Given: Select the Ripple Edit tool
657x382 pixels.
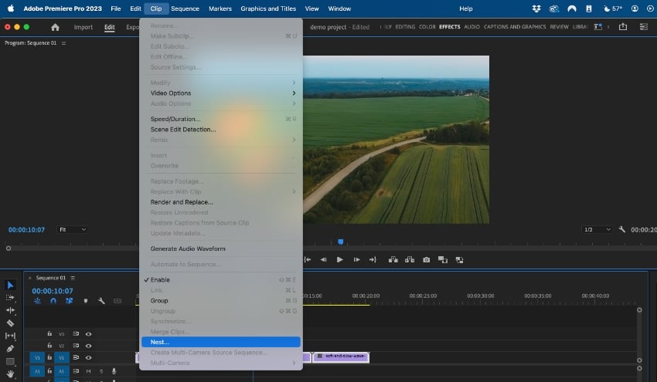Looking at the screenshot, I should [x=11, y=310].
